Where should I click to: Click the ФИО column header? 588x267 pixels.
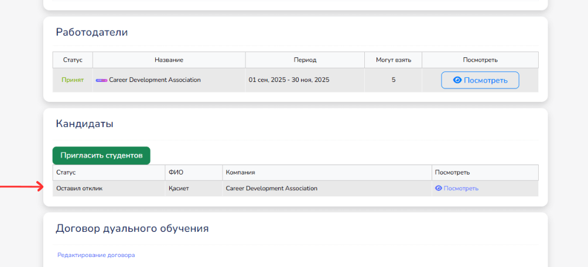[x=176, y=173]
